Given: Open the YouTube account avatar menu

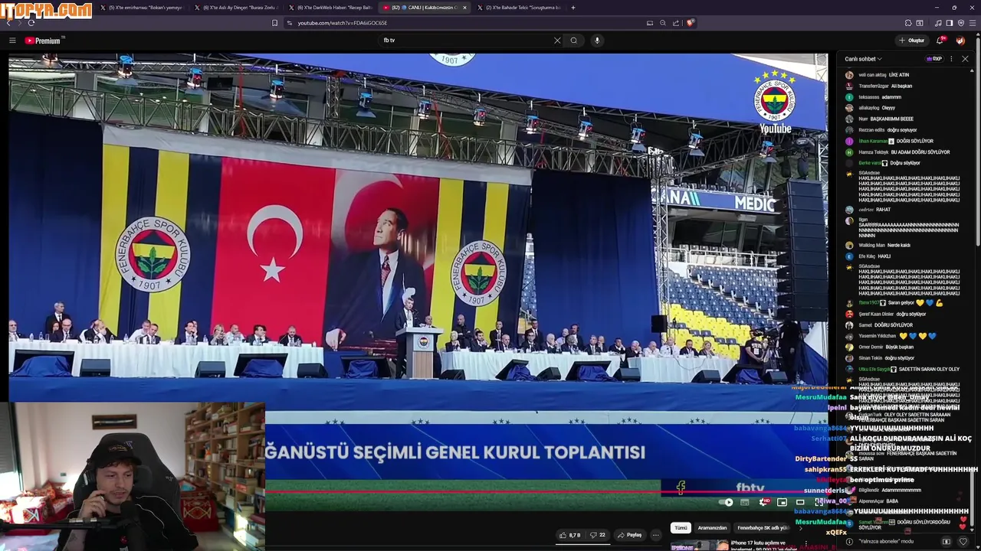Looking at the screenshot, I should (x=961, y=41).
